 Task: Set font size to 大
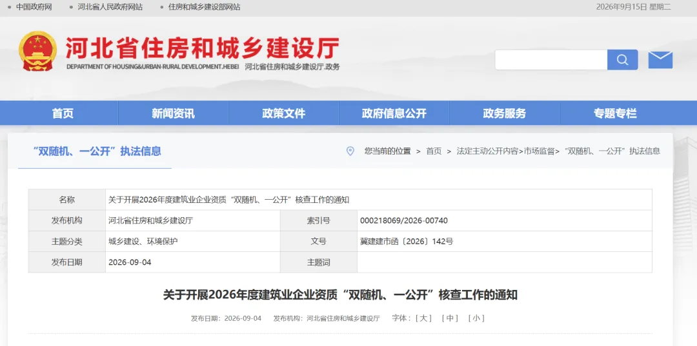(x=423, y=318)
